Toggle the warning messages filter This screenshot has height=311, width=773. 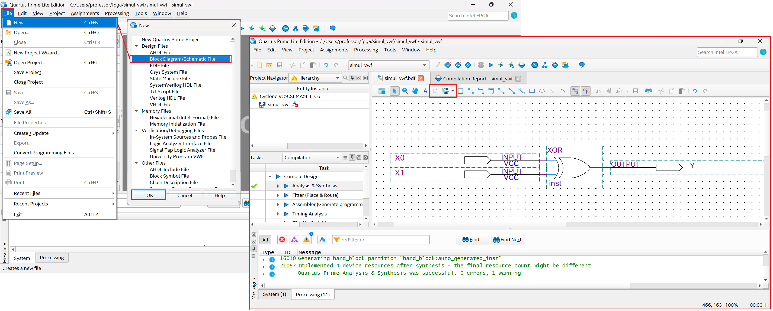[x=306, y=239]
